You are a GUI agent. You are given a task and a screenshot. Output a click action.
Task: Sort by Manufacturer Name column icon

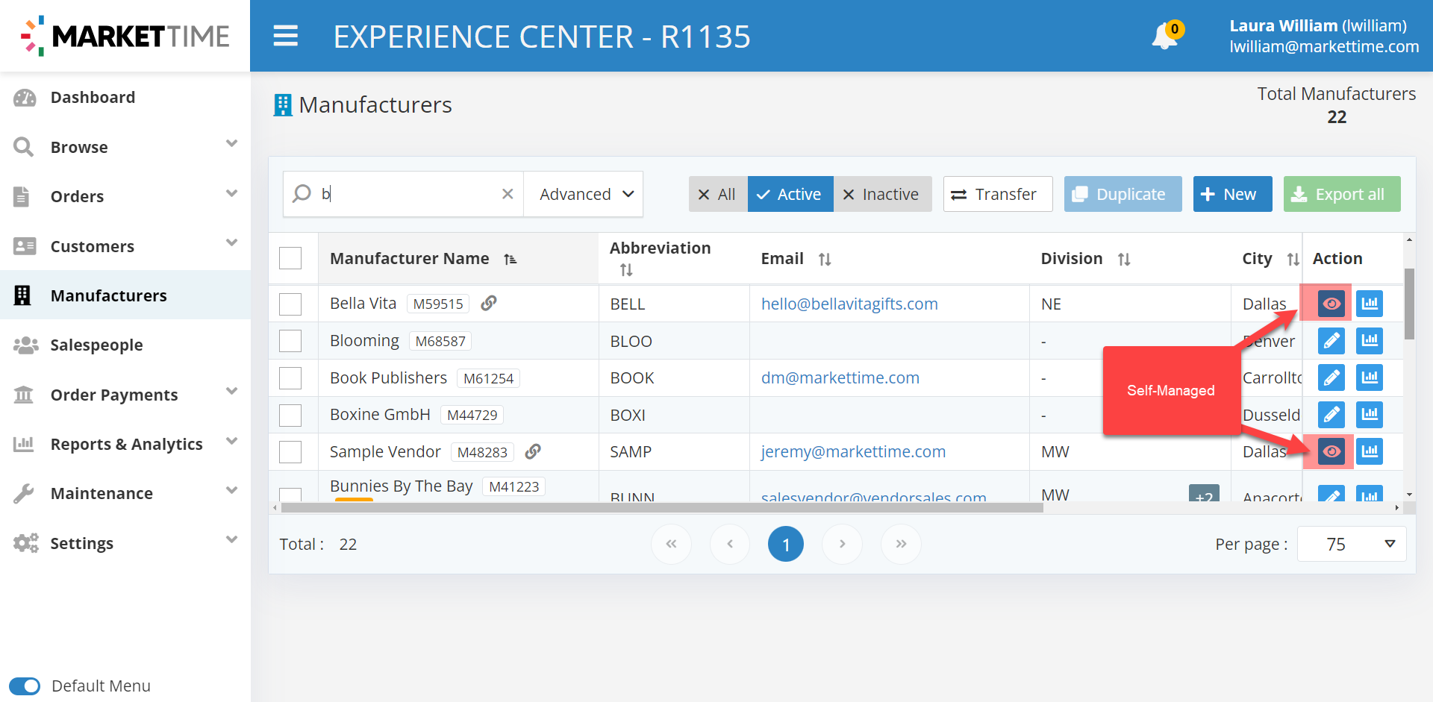(511, 259)
